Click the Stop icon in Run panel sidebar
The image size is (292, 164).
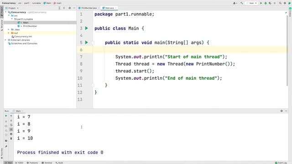6,122
